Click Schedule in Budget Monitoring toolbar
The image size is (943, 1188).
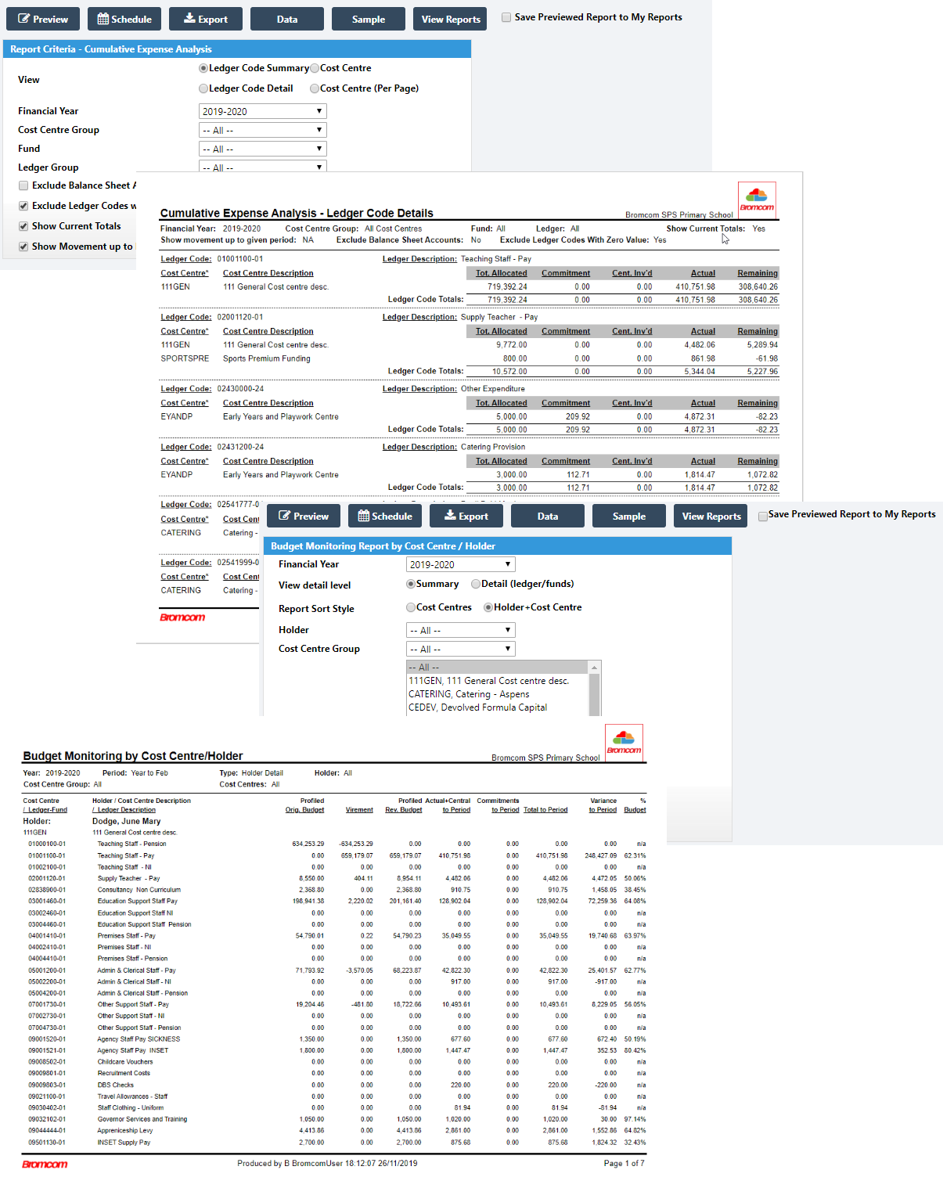[385, 516]
